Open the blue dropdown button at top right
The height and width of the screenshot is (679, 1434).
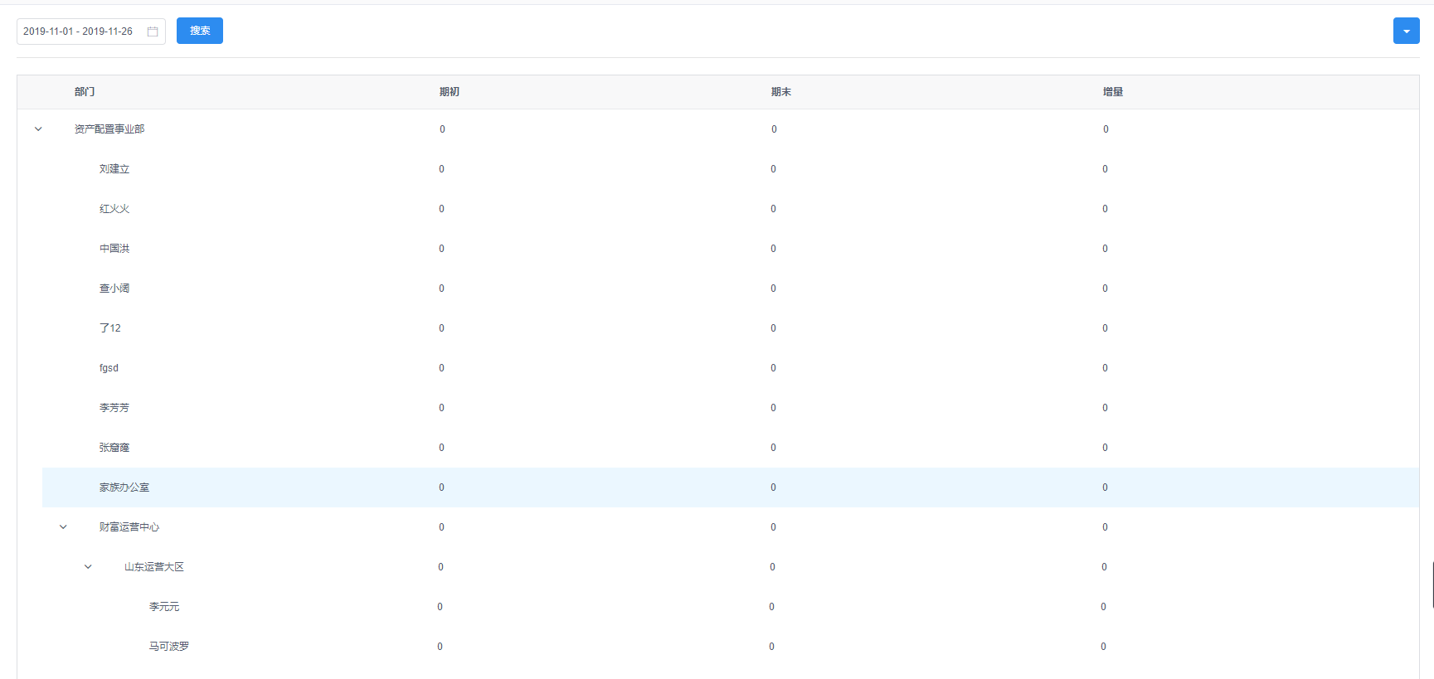(1406, 31)
